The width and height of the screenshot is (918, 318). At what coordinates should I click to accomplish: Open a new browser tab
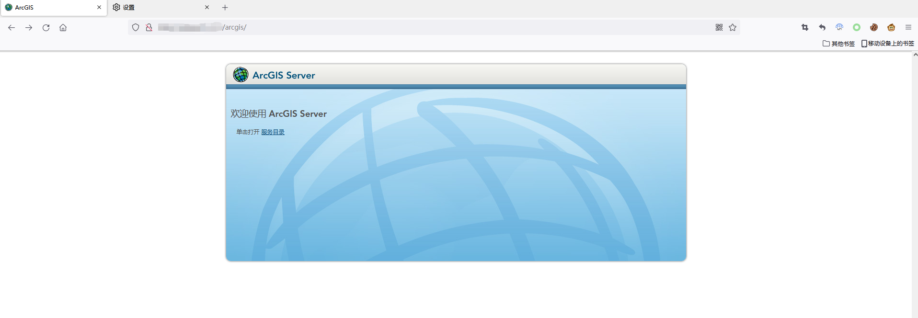(225, 8)
